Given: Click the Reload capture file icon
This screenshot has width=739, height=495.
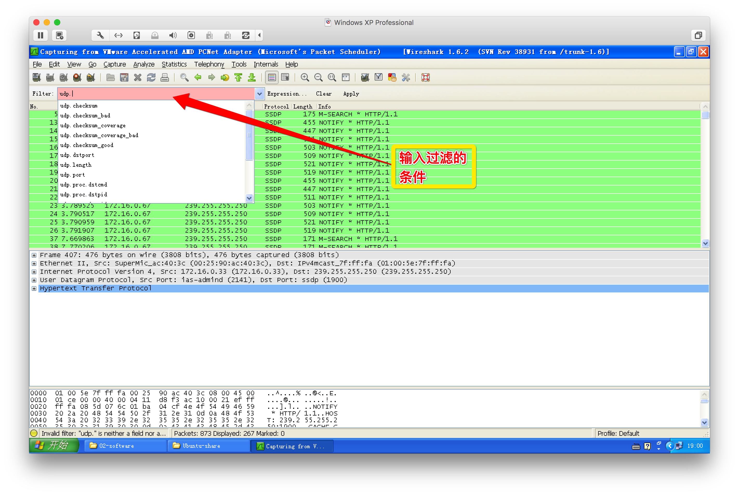Looking at the screenshot, I should tap(151, 77).
